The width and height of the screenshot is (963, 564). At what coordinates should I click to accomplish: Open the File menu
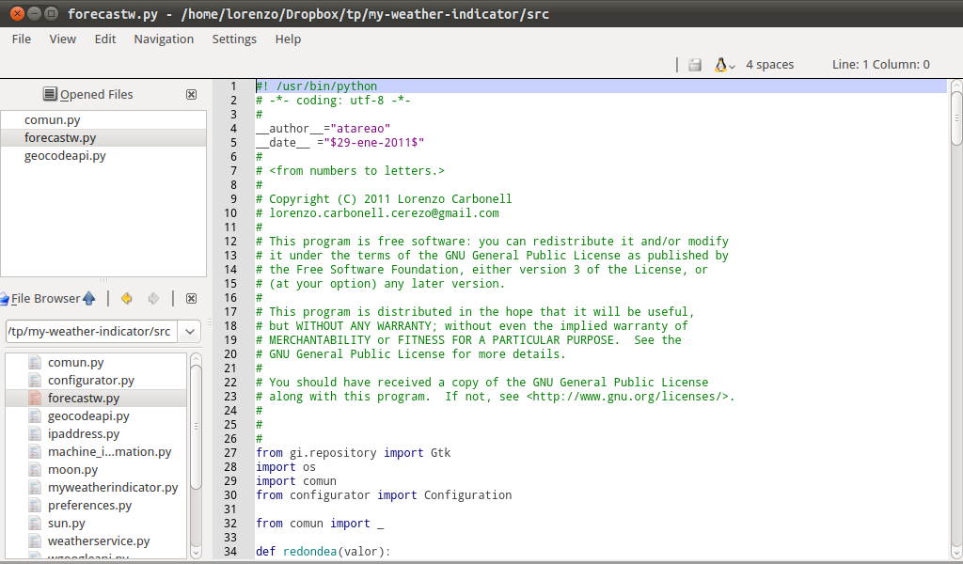[22, 39]
